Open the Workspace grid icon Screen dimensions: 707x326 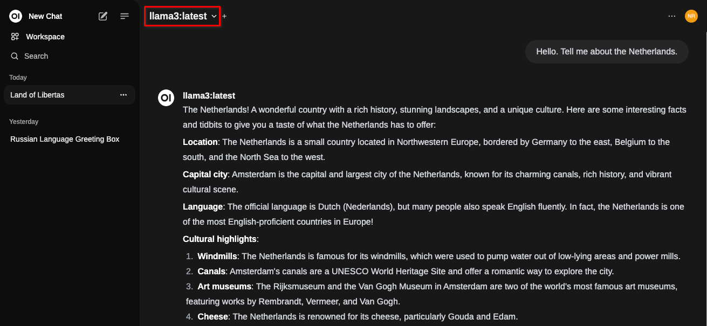tap(15, 37)
